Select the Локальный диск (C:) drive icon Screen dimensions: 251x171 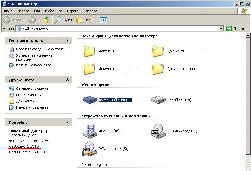coord(90,100)
